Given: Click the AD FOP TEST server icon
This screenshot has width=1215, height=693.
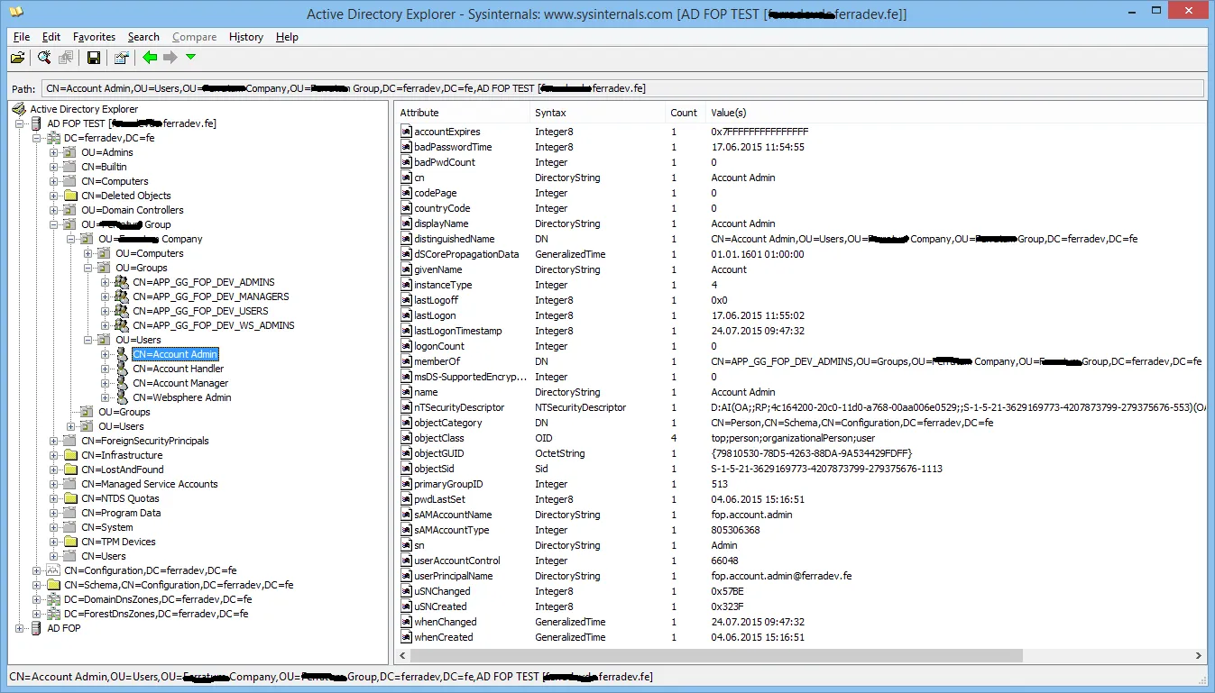Looking at the screenshot, I should pyautogui.click(x=37, y=123).
